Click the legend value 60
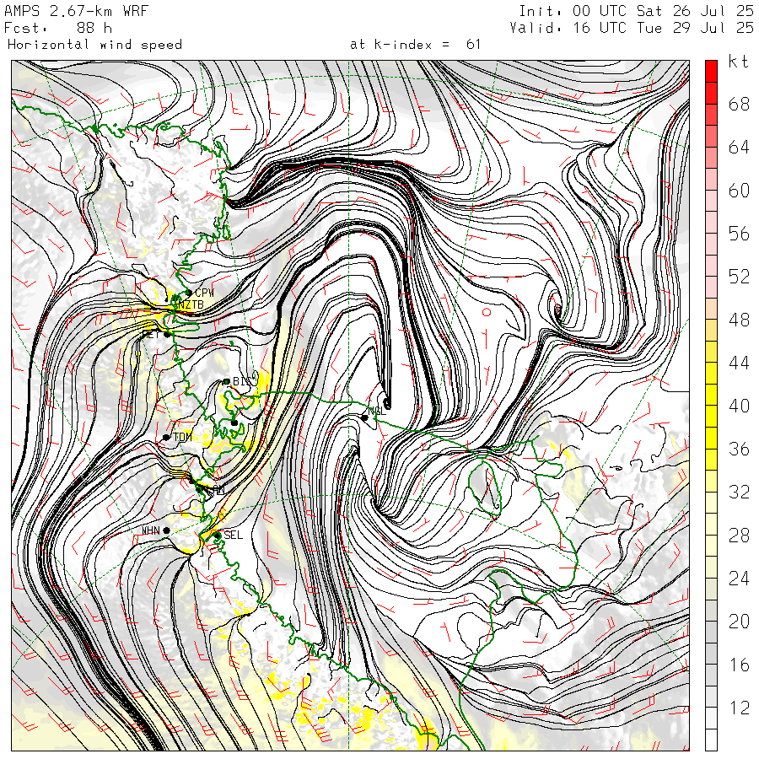759x759 pixels. (x=739, y=191)
